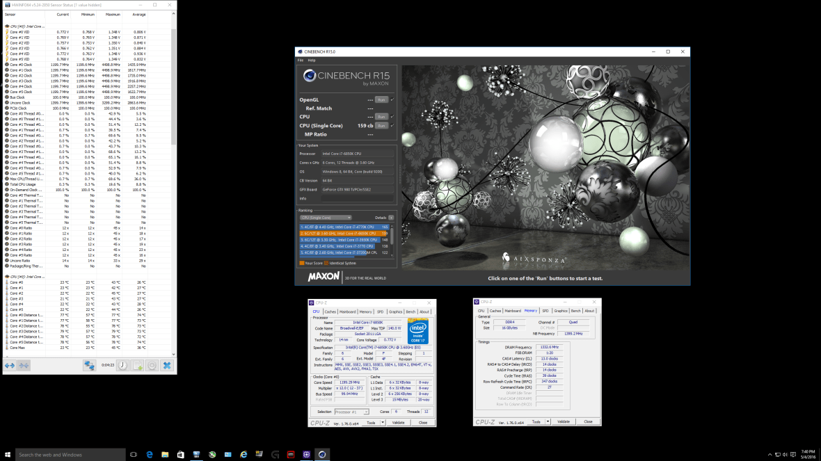Open the Processor #1 selection dropdown in CPU-Z
Image resolution: width=821 pixels, height=461 pixels.
[x=367, y=412]
